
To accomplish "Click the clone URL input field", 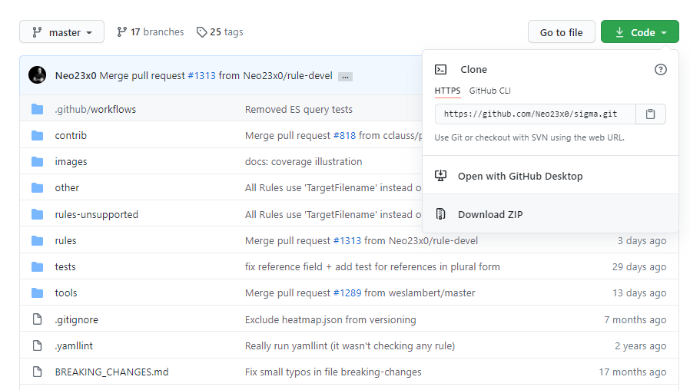I will pos(535,114).
